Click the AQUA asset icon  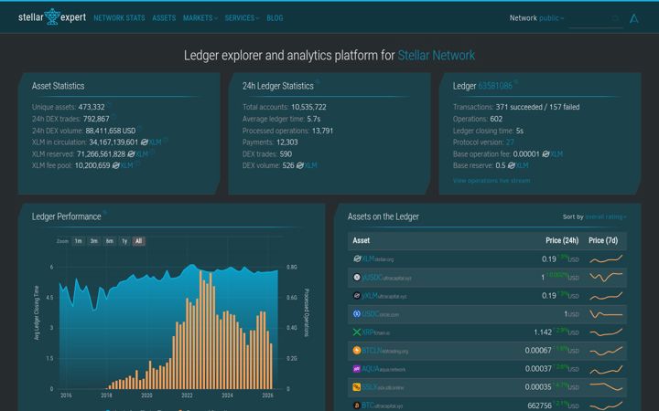pyautogui.click(x=357, y=369)
